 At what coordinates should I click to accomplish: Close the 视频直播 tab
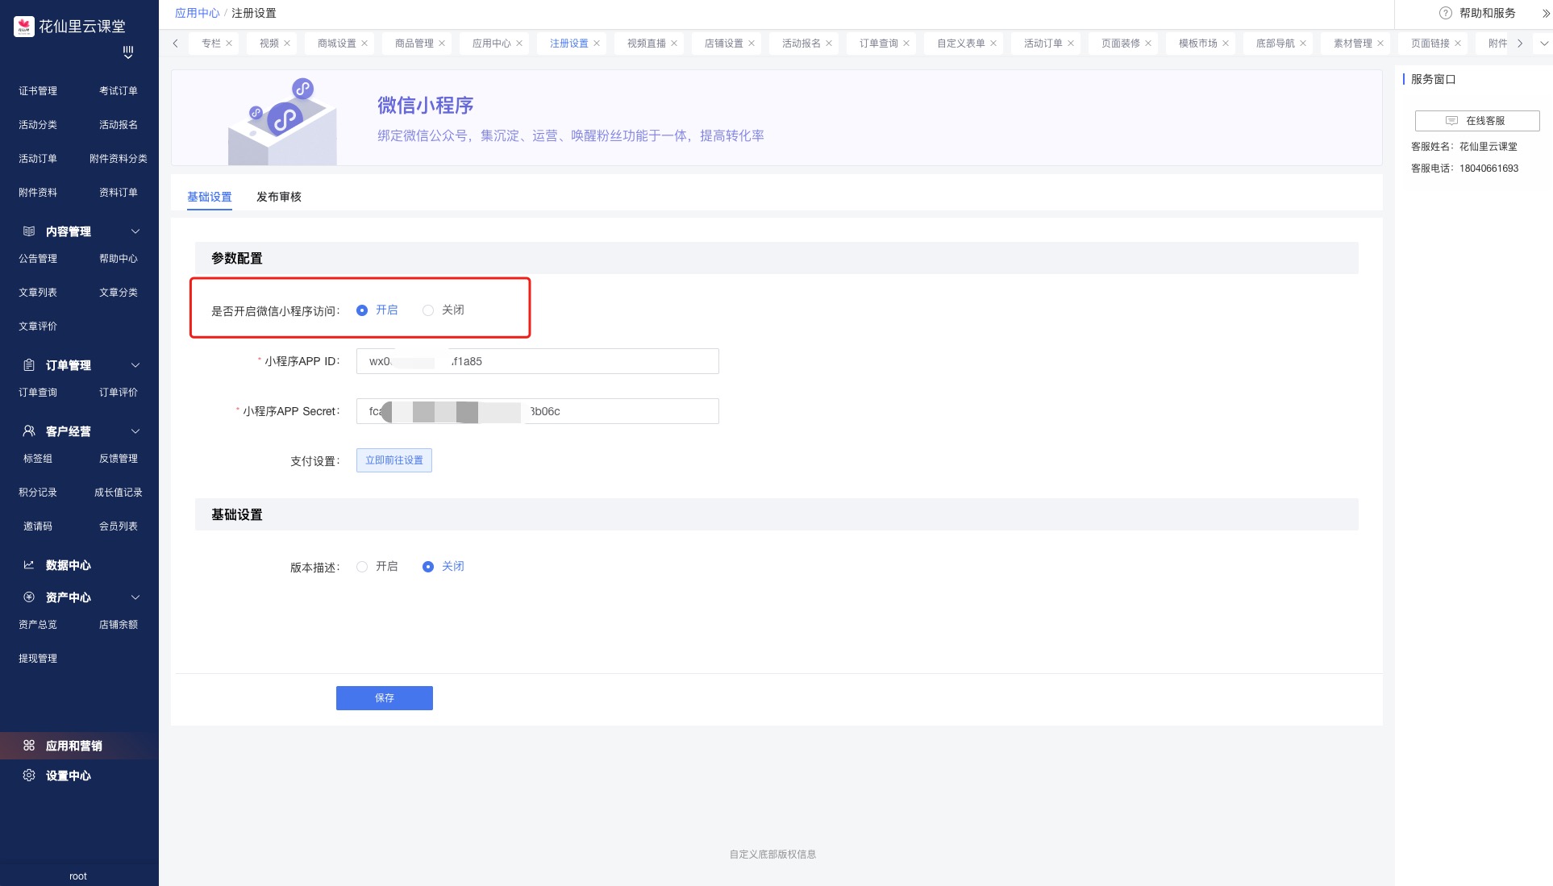click(x=674, y=44)
